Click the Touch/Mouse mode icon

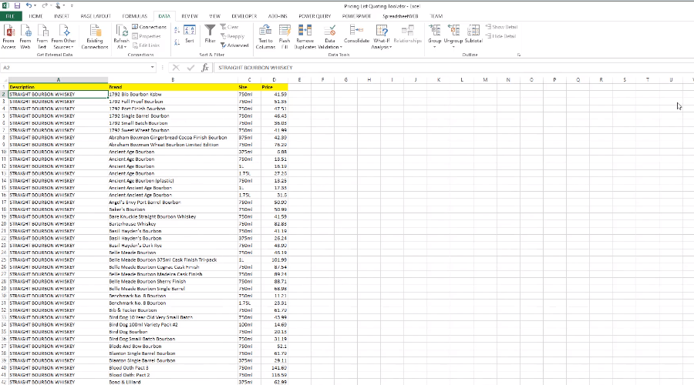pos(58,5)
